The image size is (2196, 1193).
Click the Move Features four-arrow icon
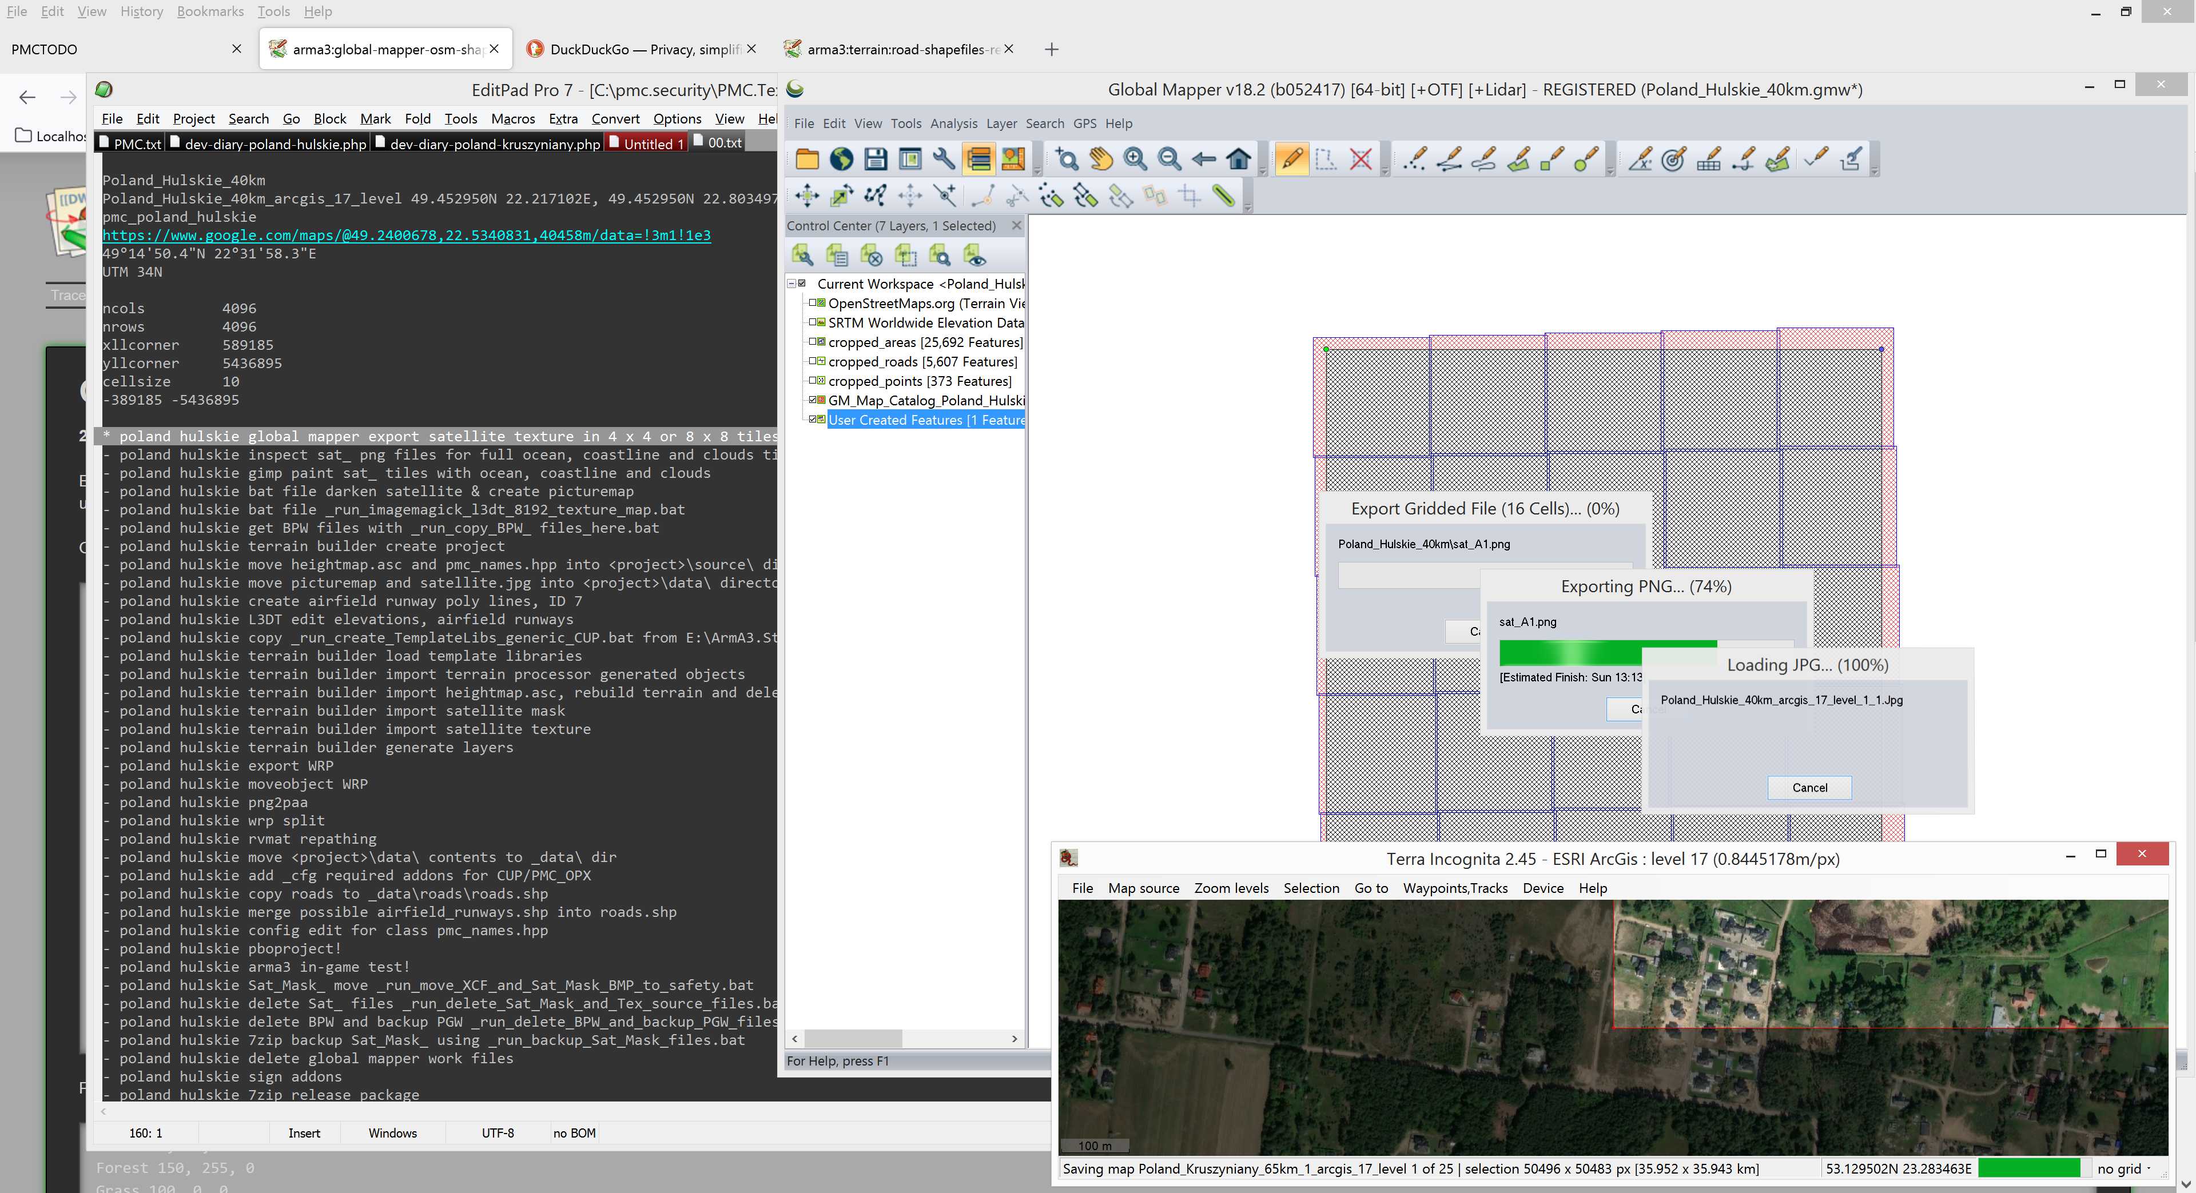pyautogui.click(x=806, y=196)
